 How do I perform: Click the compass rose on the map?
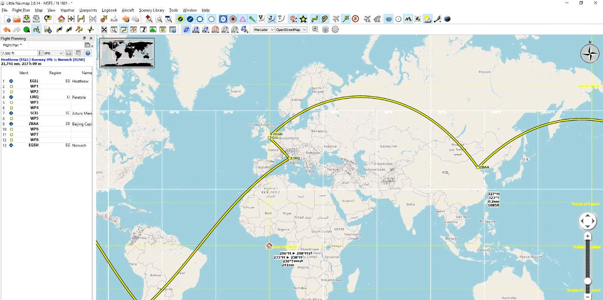[x=590, y=53]
